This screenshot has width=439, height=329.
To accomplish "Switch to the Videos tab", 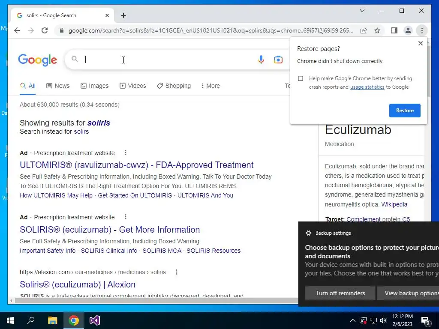I will pyautogui.click(x=133, y=86).
